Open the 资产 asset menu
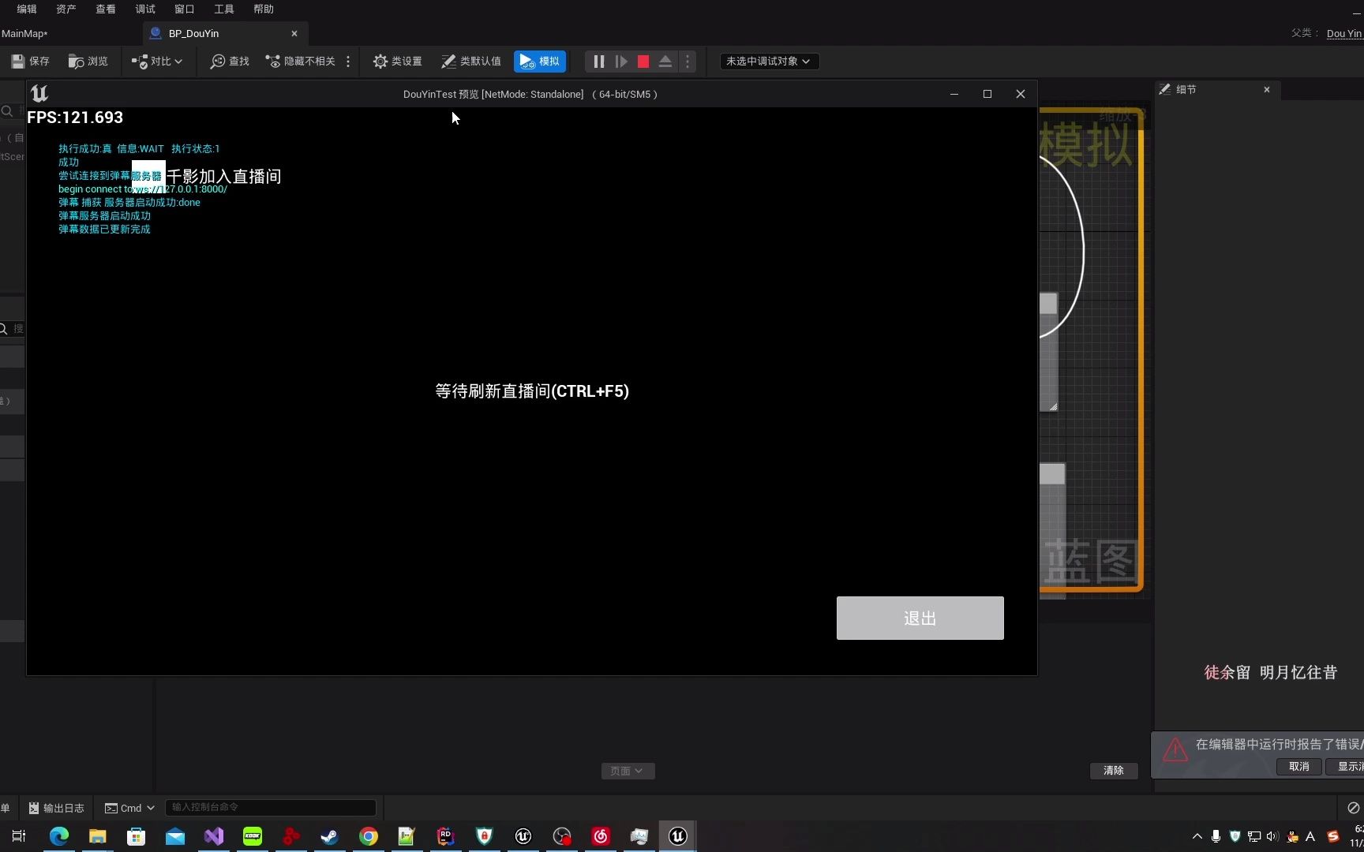The width and height of the screenshot is (1364, 852). 66,9
